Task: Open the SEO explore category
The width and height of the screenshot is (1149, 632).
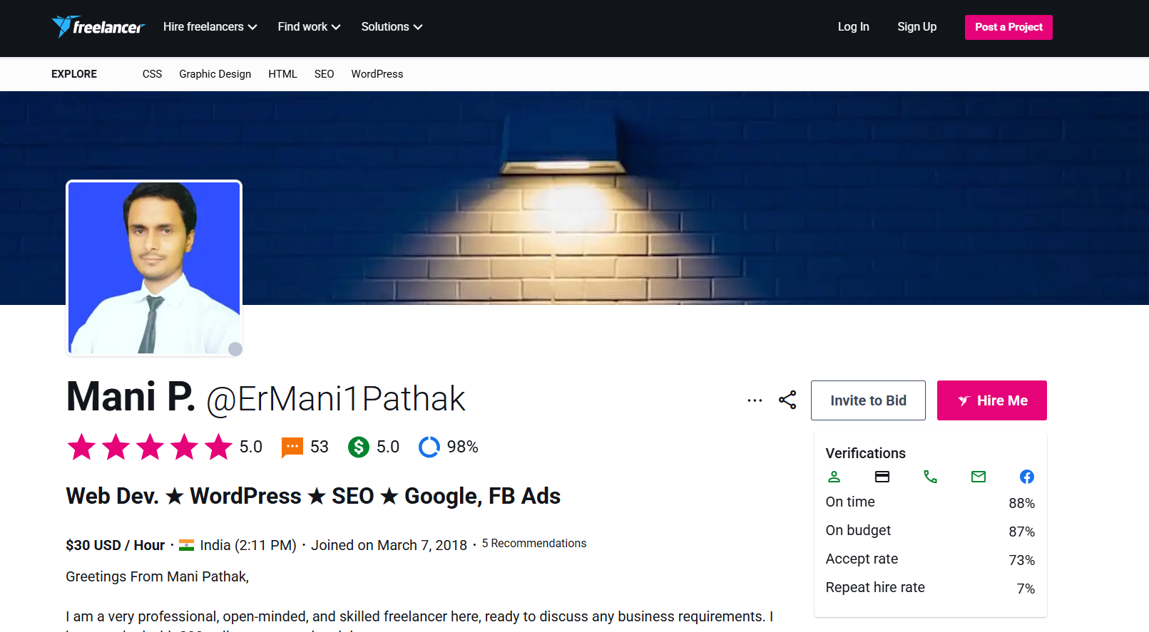Action: [x=324, y=74]
